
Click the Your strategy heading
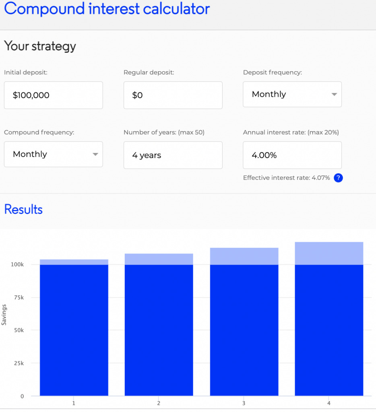(x=40, y=46)
